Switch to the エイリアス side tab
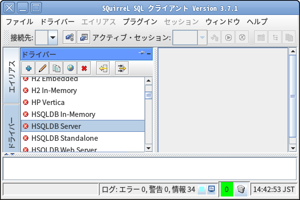This screenshot has height=200, width=300. [x=11, y=76]
